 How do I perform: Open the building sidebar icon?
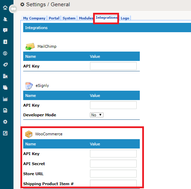pos(5,76)
